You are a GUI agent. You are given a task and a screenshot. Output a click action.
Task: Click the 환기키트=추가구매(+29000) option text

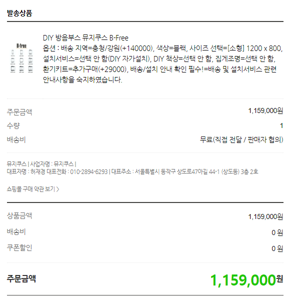coord(84,69)
